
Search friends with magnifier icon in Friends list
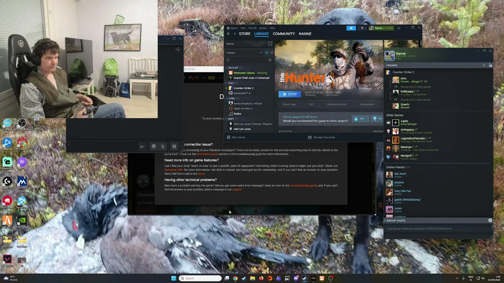pyautogui.click(x=484, y=65)
